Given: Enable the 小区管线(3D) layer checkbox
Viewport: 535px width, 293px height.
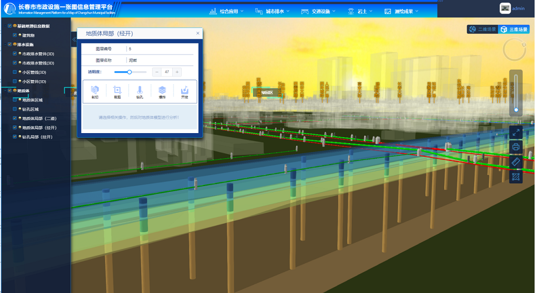Looking at the screenshot, I should (15, 72).
